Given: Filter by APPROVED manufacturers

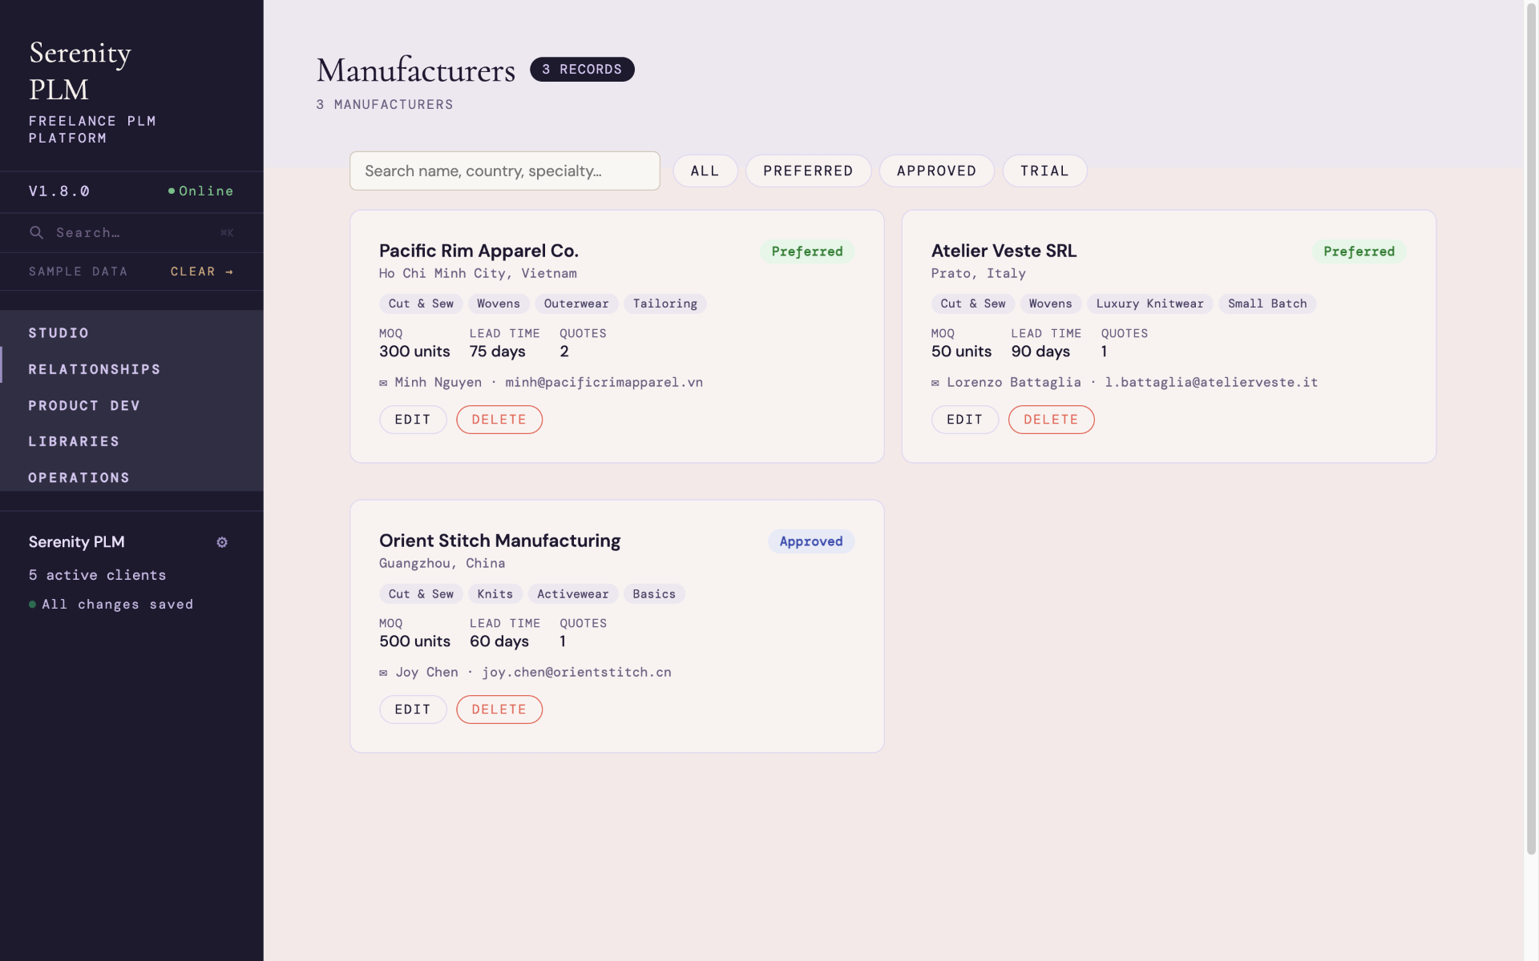Looking at the screenshot, I should point(936,171).
